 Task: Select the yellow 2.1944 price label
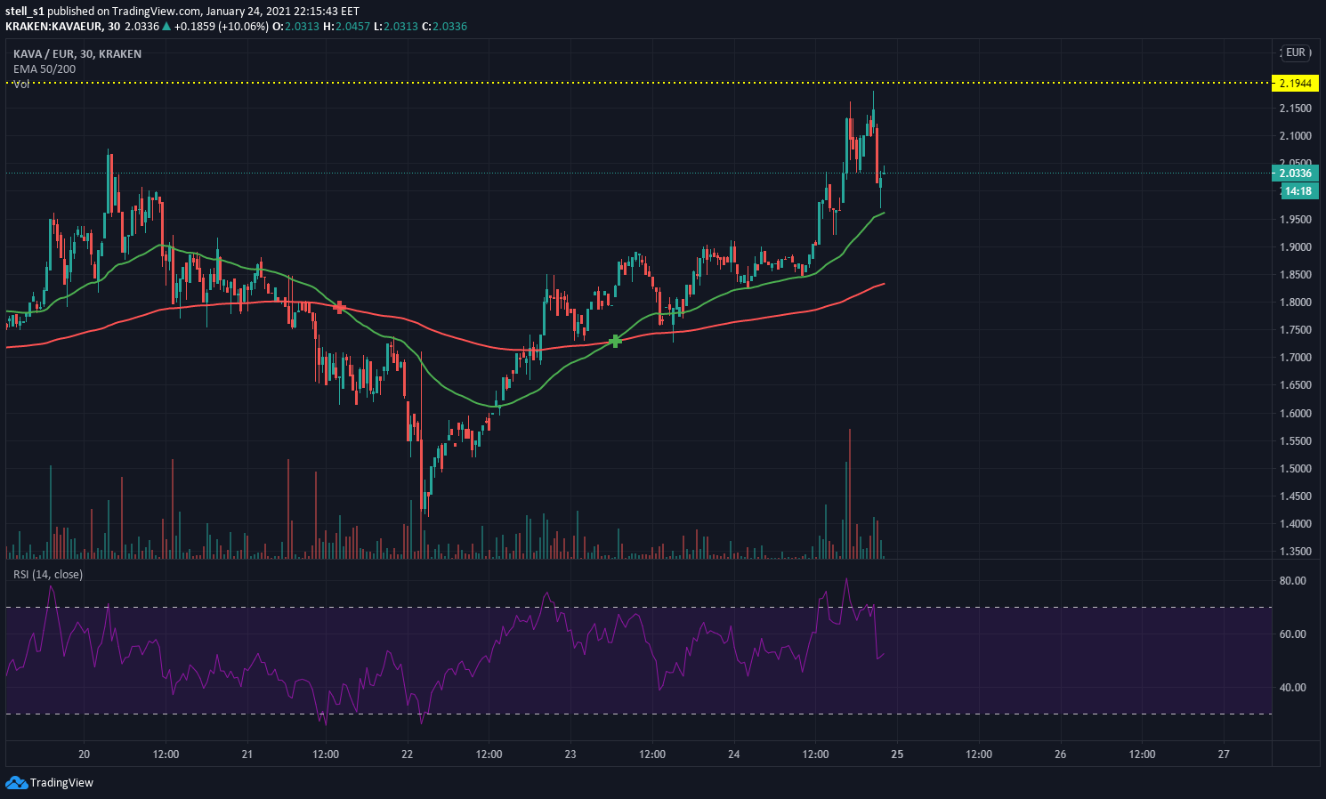pos(1295,83)
